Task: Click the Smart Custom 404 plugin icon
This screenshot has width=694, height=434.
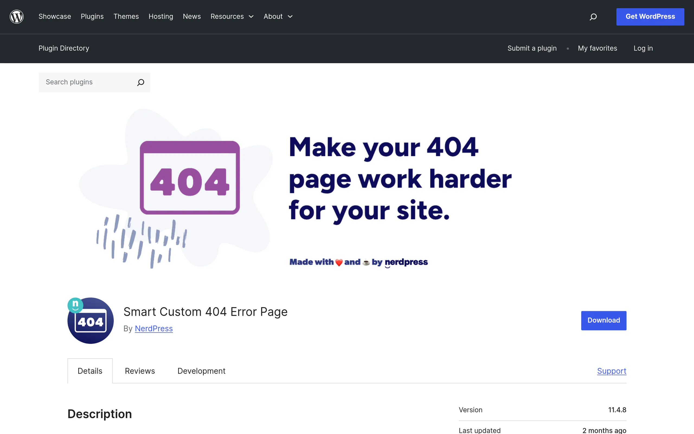Action: (90, 320)
